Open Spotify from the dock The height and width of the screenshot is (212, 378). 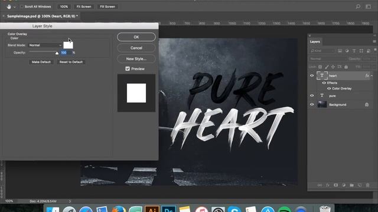(x=285, y=209)
